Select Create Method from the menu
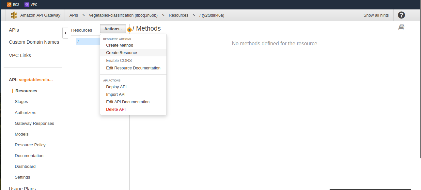 119,45
